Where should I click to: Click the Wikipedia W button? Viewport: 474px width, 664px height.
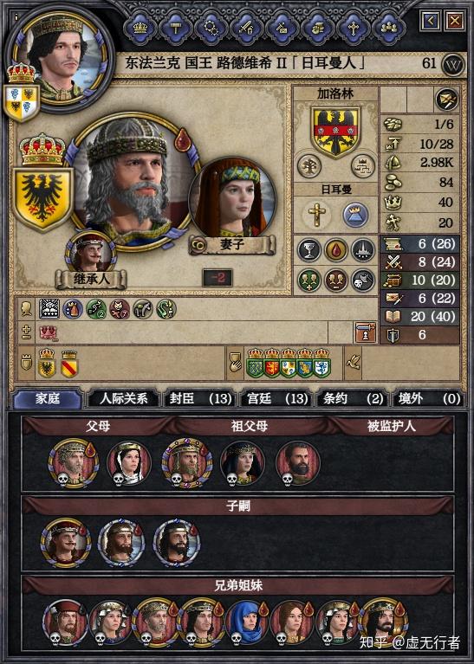pos(453,65)
